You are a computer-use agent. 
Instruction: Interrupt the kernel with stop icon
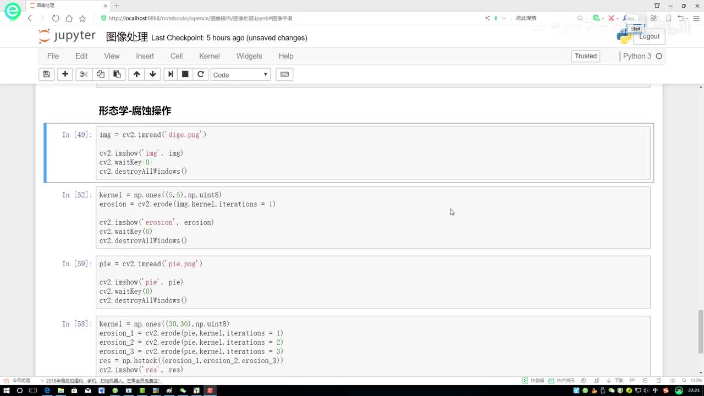[x=185, y=74]
